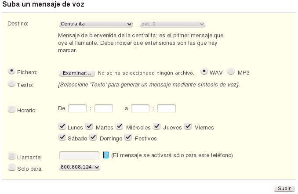Open the ext. 0 extension dropdown
The image size is (298, 194).
172,24
